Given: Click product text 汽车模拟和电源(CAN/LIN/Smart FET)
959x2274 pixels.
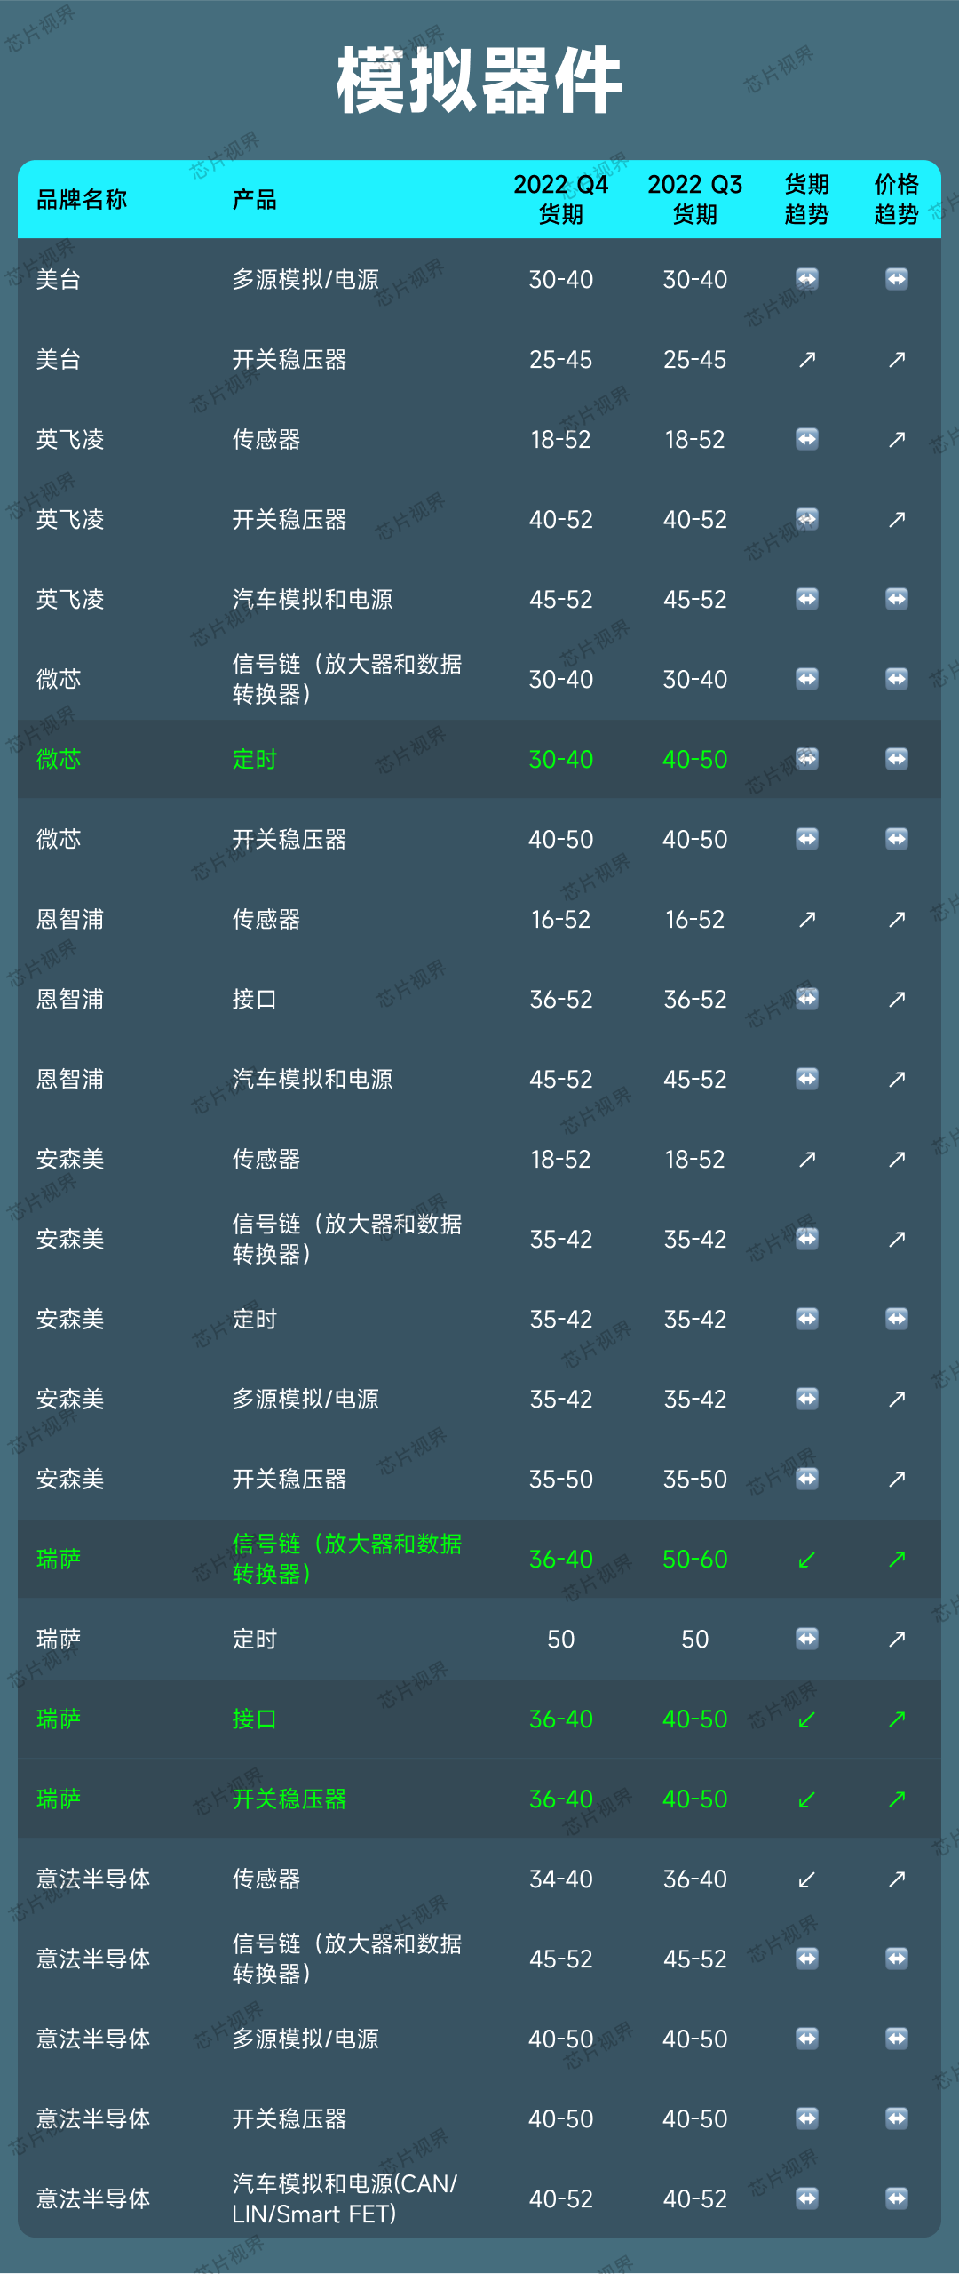Looking at the screenshot, I should 345,2198.
